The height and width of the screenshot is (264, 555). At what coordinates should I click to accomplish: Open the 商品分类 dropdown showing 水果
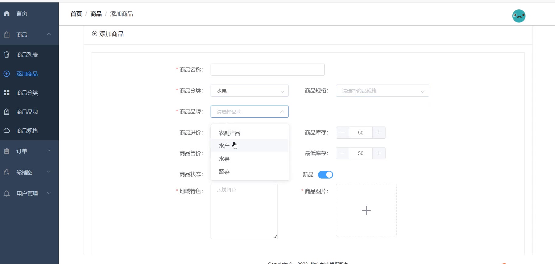point(250,91)
